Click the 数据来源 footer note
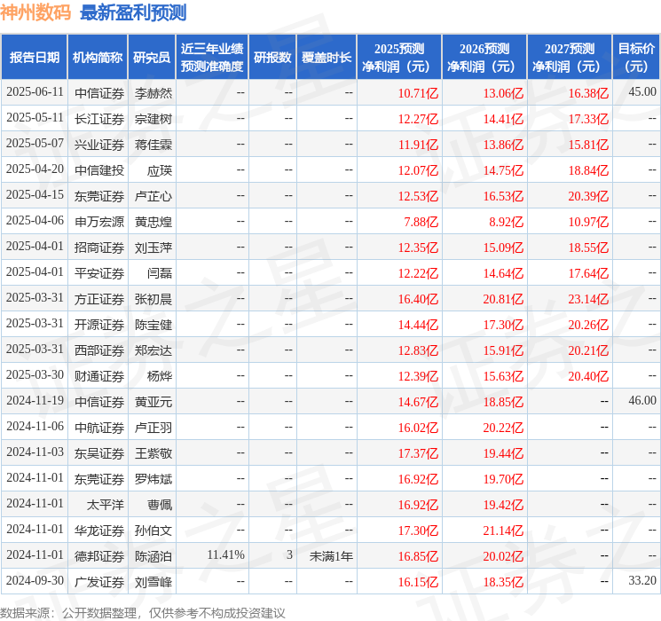Viewport: 661px width, 621px height. 143,612
